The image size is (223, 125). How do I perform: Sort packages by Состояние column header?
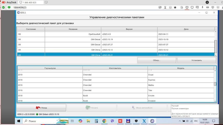click(x=31, y=29)
